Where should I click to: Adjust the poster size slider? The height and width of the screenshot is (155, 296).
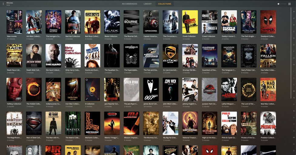(x=282, y=4)
